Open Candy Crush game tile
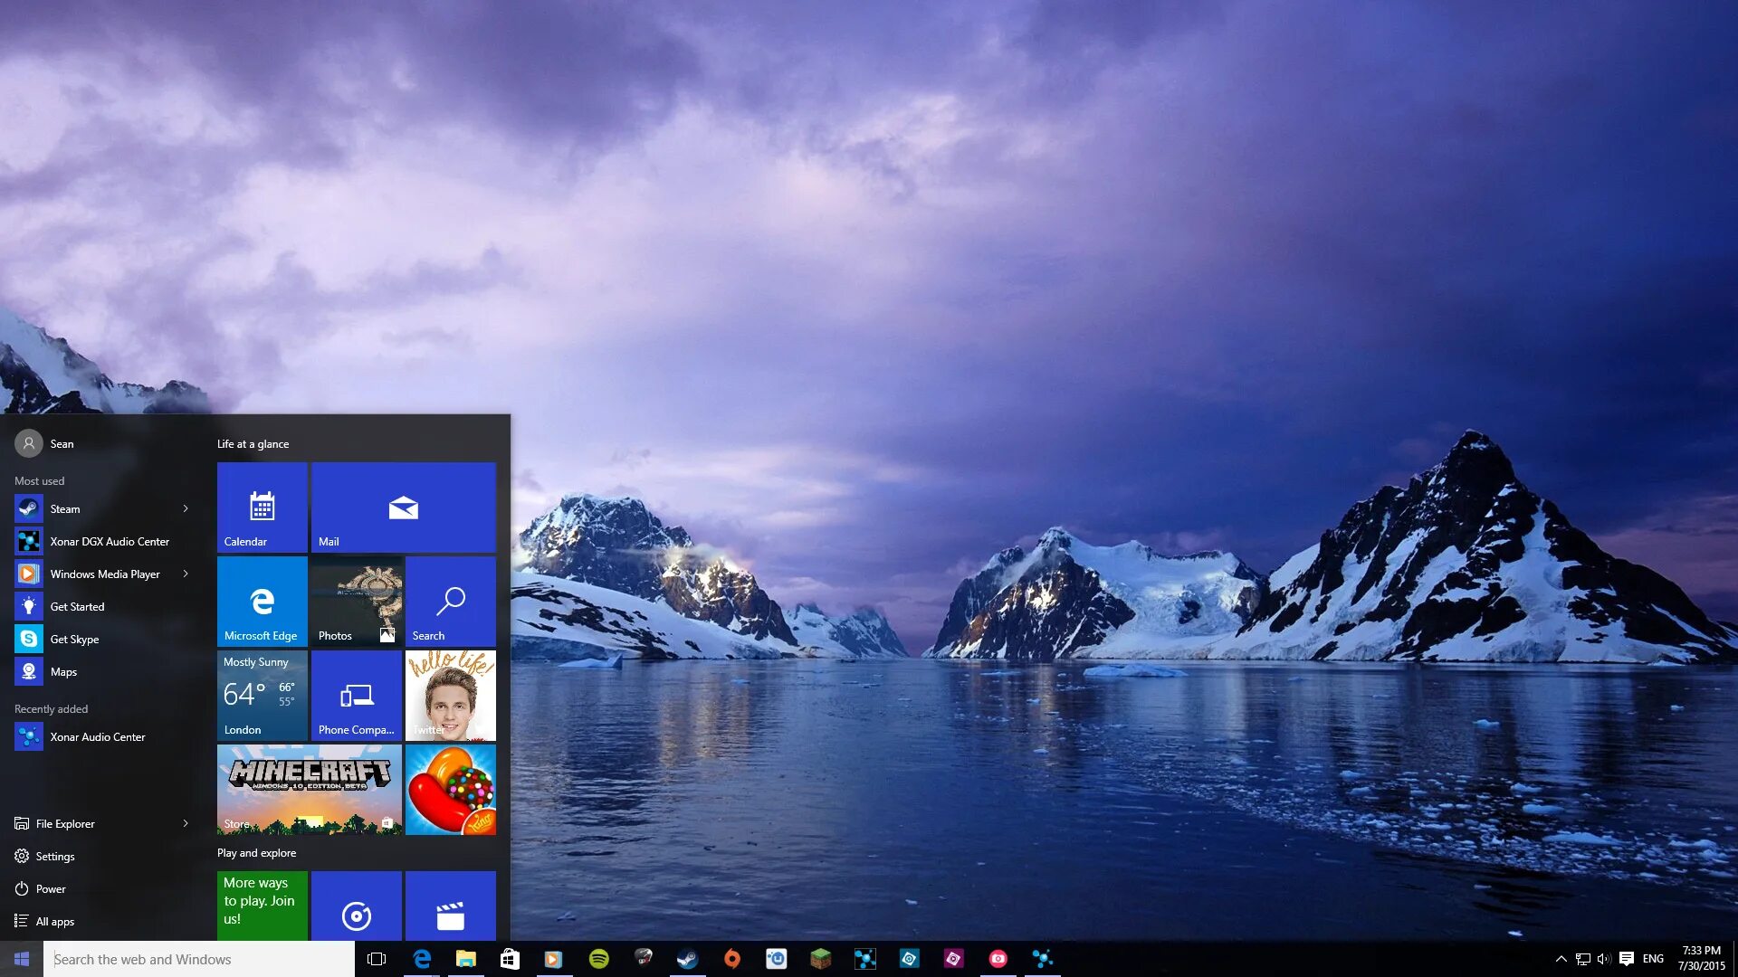This screenshot has height=977, width=1738. pyautogui.click(x=450, y=789)
